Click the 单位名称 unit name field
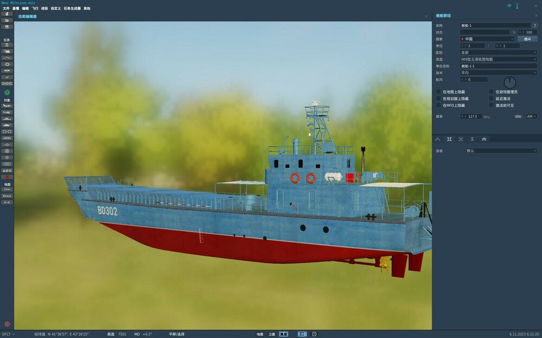The height and width of the screenshot is (338, 542). click(x=499, y=66)
